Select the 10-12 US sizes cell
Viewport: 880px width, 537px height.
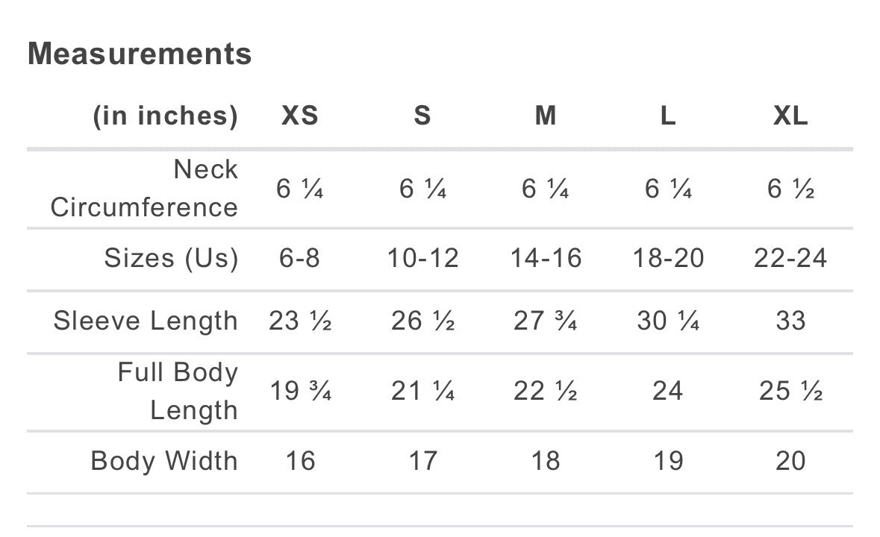422,258
